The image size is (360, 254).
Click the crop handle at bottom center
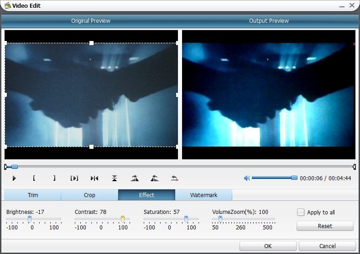coord(91,147)
